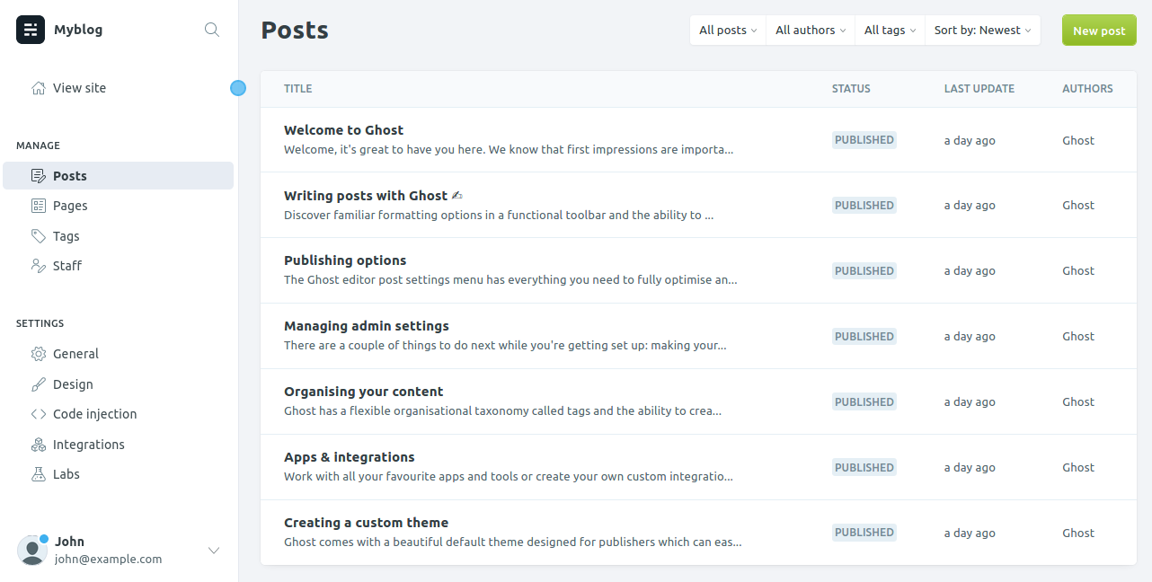1152x582 pixels.
Task: Open search with the magnifier icon
Action: click(212, 30)
